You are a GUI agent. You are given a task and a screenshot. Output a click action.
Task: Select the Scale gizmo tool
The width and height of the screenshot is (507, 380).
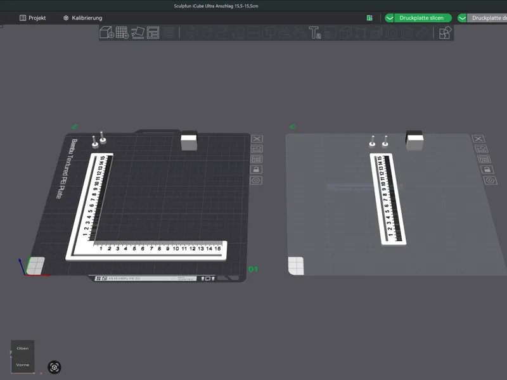click(x=222, y=33)
